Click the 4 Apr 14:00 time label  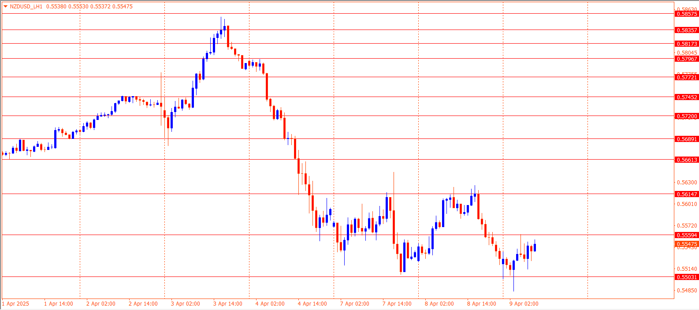tap(312, 304)
